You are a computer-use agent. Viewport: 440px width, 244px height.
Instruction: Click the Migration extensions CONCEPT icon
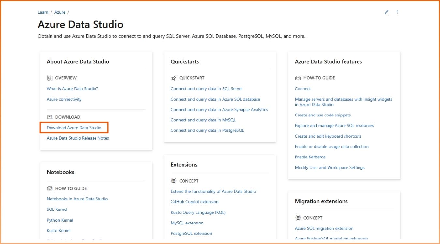(x=298, y=218)
